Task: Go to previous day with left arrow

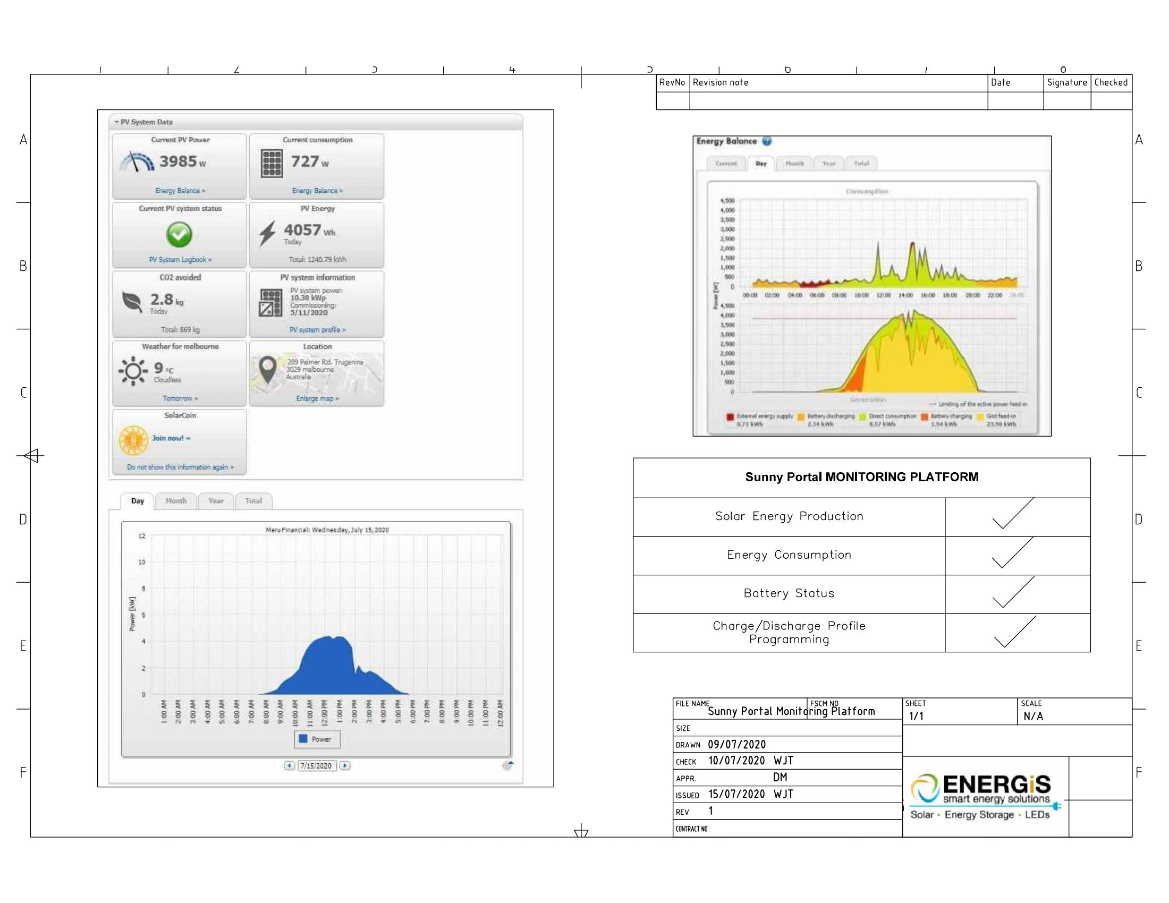Action: pos(289,765)
